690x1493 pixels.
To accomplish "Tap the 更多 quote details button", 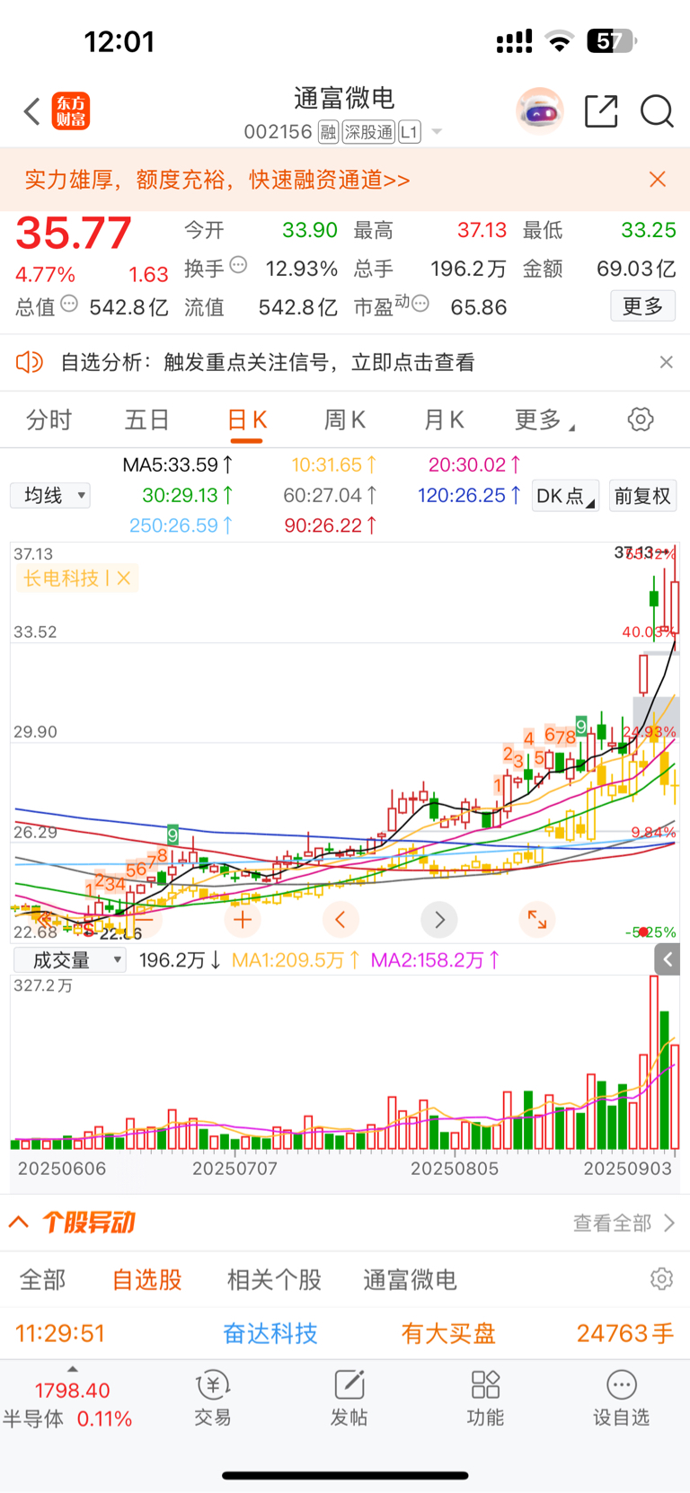I will point(642,306).
